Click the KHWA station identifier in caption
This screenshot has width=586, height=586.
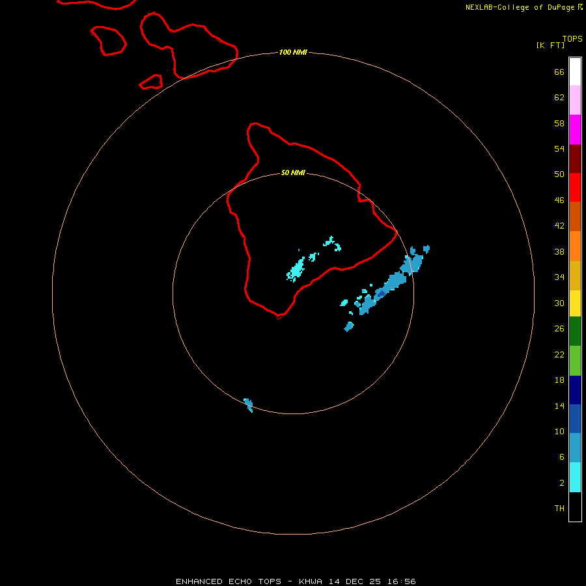[310, 581]
